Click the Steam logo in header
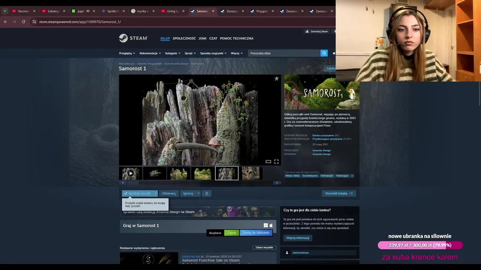 click(133, 38)
